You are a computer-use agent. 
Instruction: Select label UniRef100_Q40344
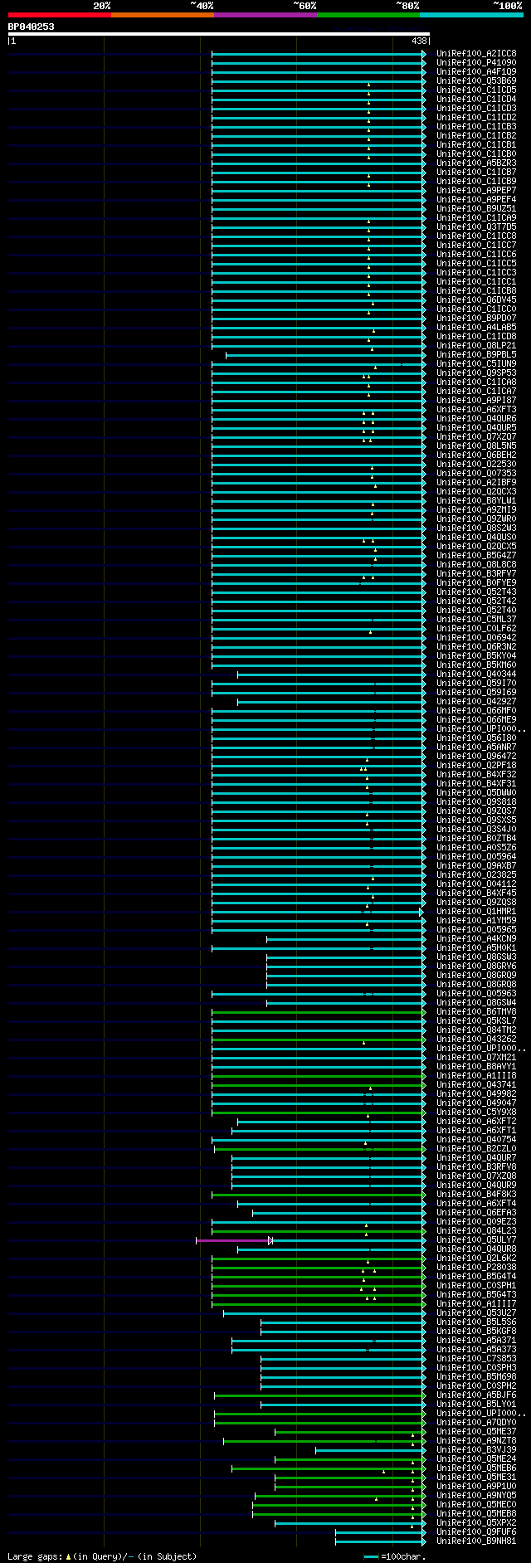pyautogui.click(x=476, y=674)
